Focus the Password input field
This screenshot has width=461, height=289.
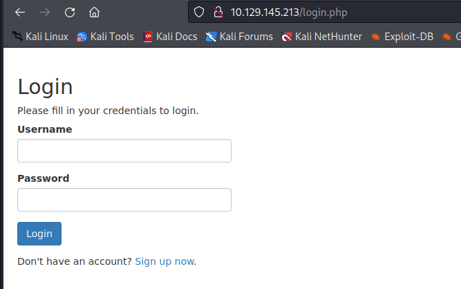pos(124,200)
